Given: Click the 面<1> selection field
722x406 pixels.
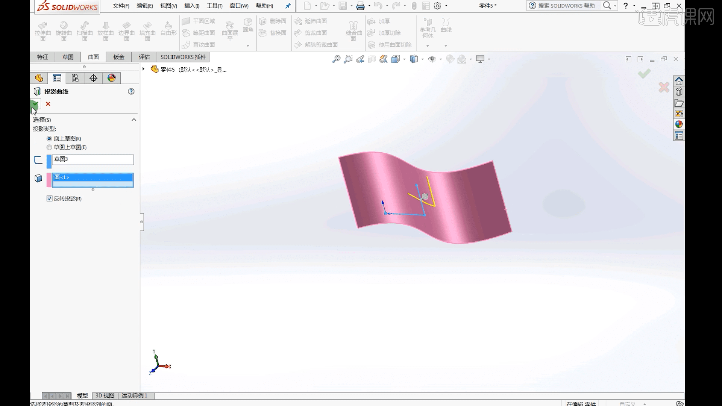Looking at the screenshot, I should point(93,177).
